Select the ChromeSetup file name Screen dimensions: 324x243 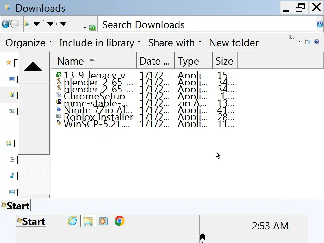(94, 96)
